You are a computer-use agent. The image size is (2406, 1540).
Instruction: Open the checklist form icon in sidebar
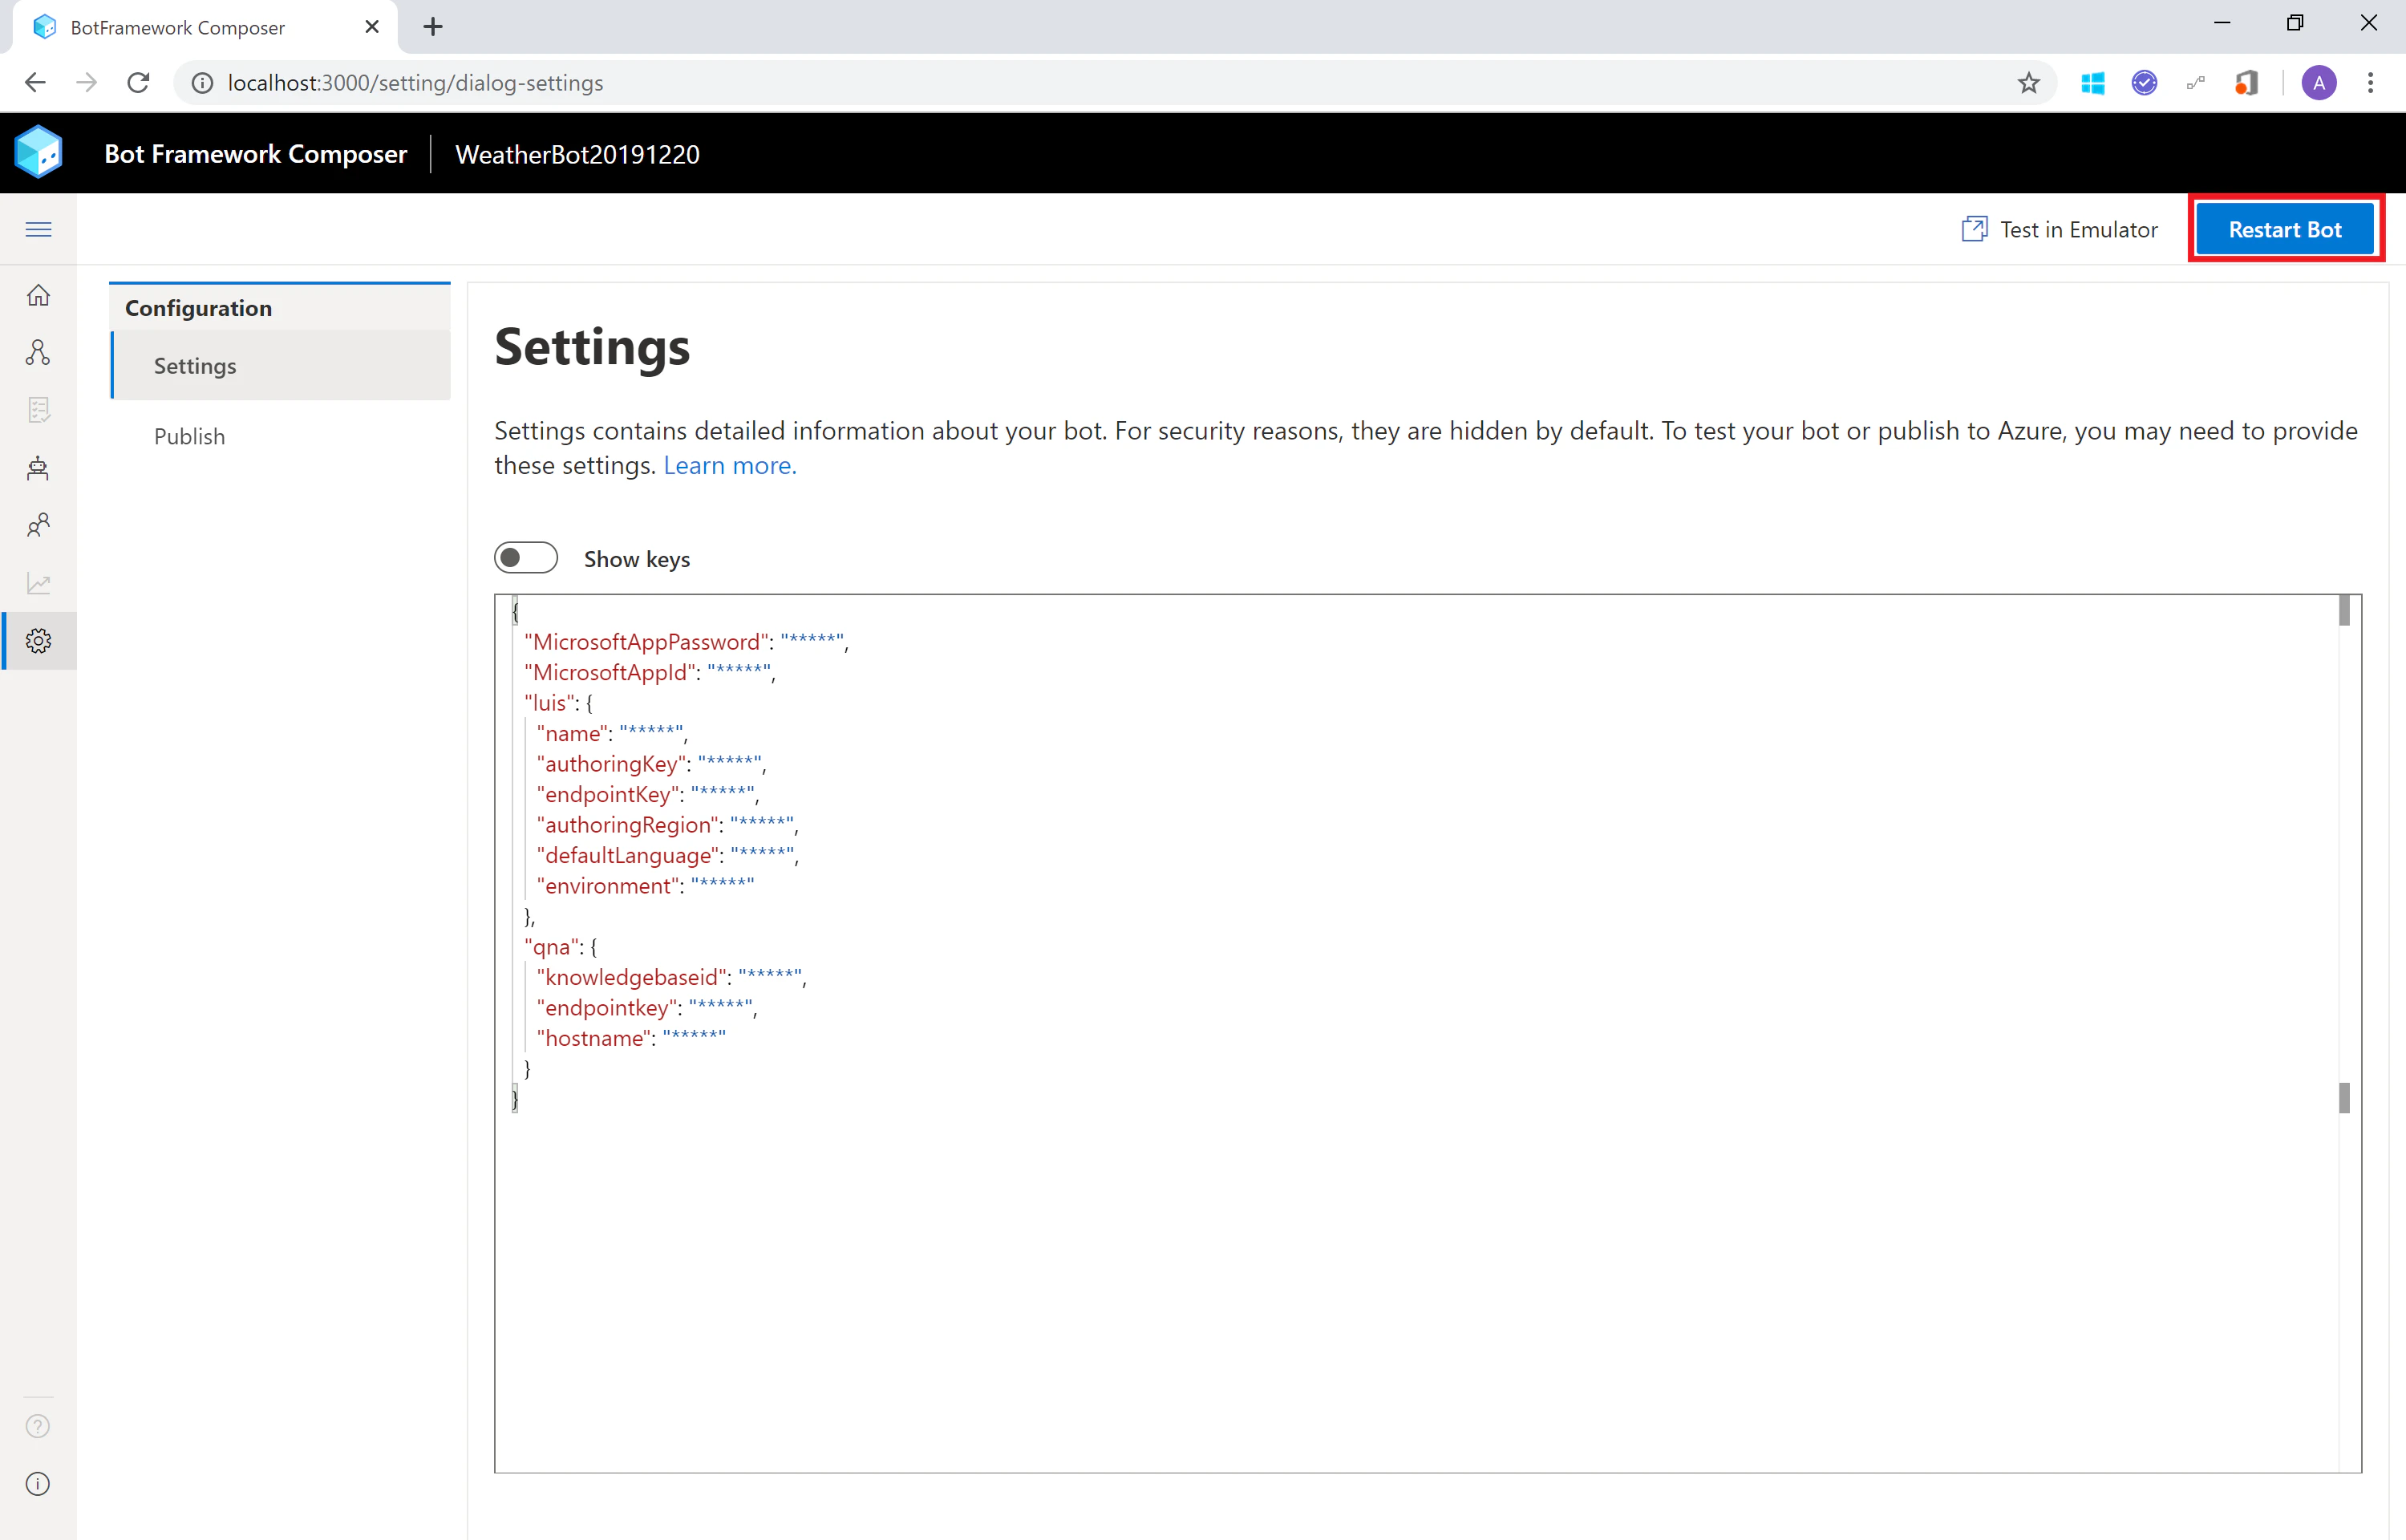click(x=38, y=410)
